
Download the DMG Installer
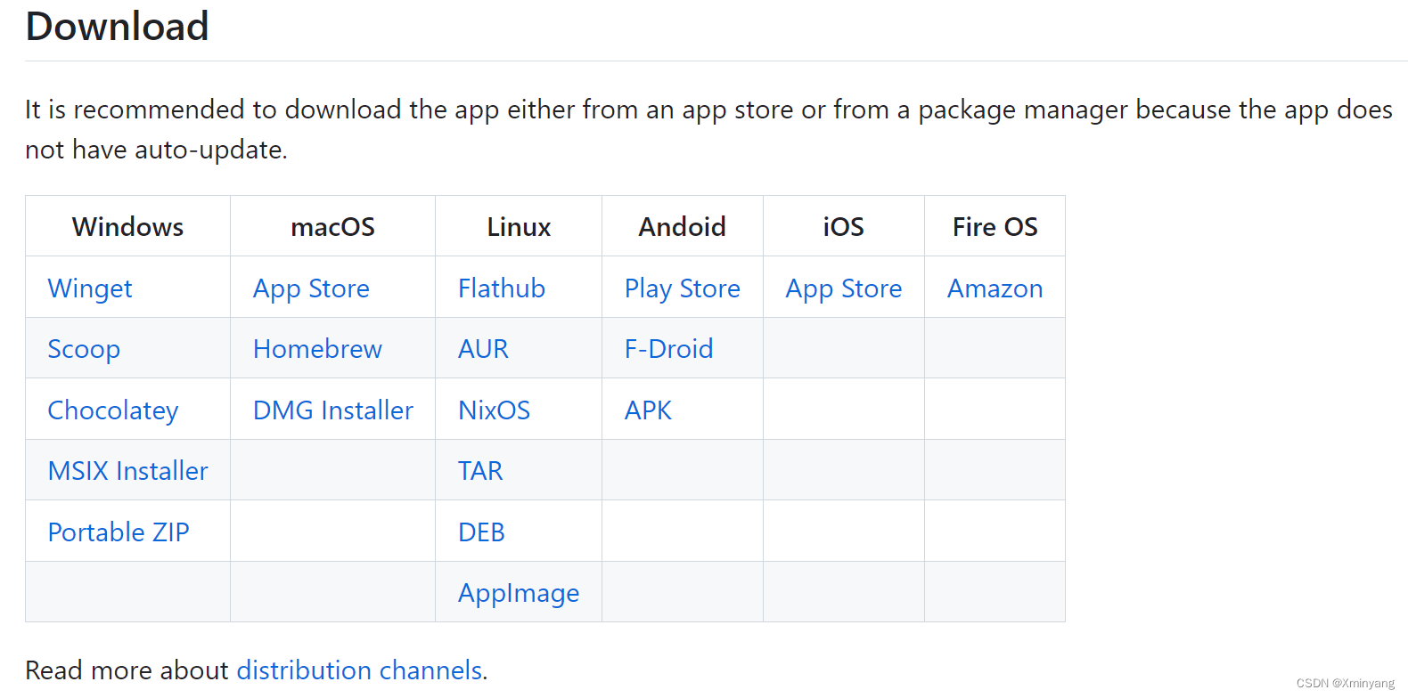point(333,410)
